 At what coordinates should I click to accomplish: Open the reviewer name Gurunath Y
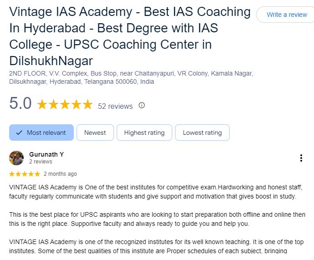(46, 154)
